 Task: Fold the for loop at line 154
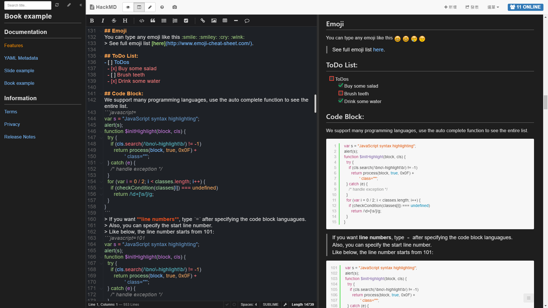pyautogui.click(x=101, y=182)
